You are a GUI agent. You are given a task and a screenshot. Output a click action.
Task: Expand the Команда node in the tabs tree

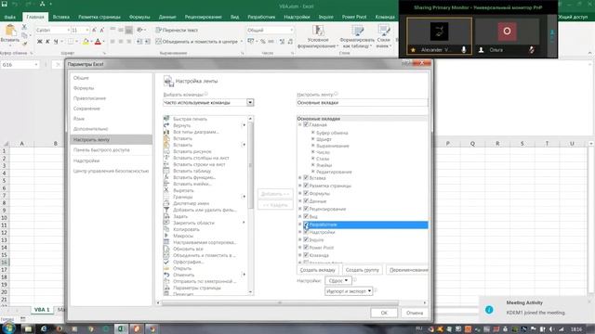pyautogui.click(x=299, y=255)
